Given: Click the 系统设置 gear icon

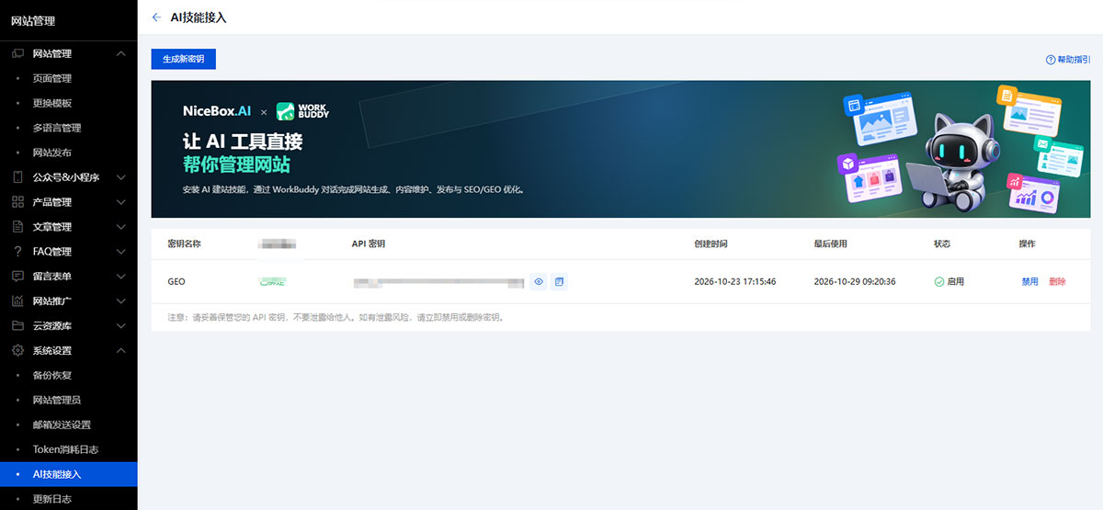Looking at the screenshot, I should [17, 351].
